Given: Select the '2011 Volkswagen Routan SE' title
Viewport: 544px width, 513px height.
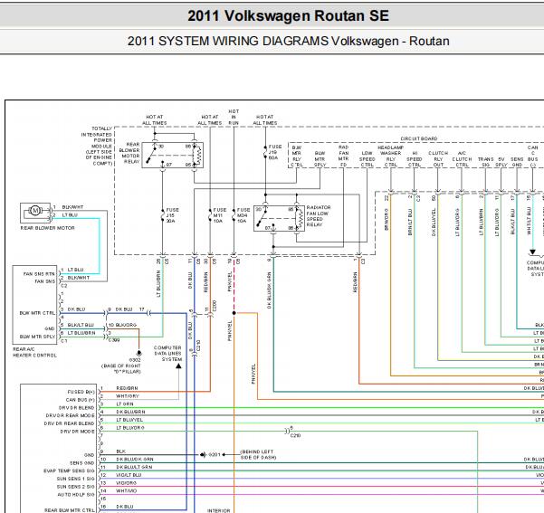Looking at the screenshot, I should point(289,15).
